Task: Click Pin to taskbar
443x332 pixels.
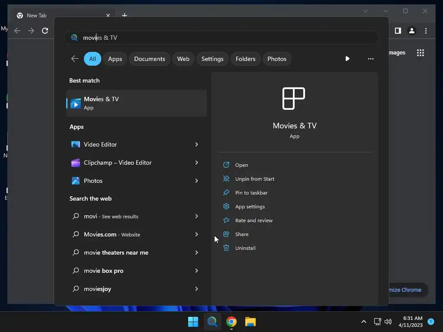Action: [x=251, y=193]
